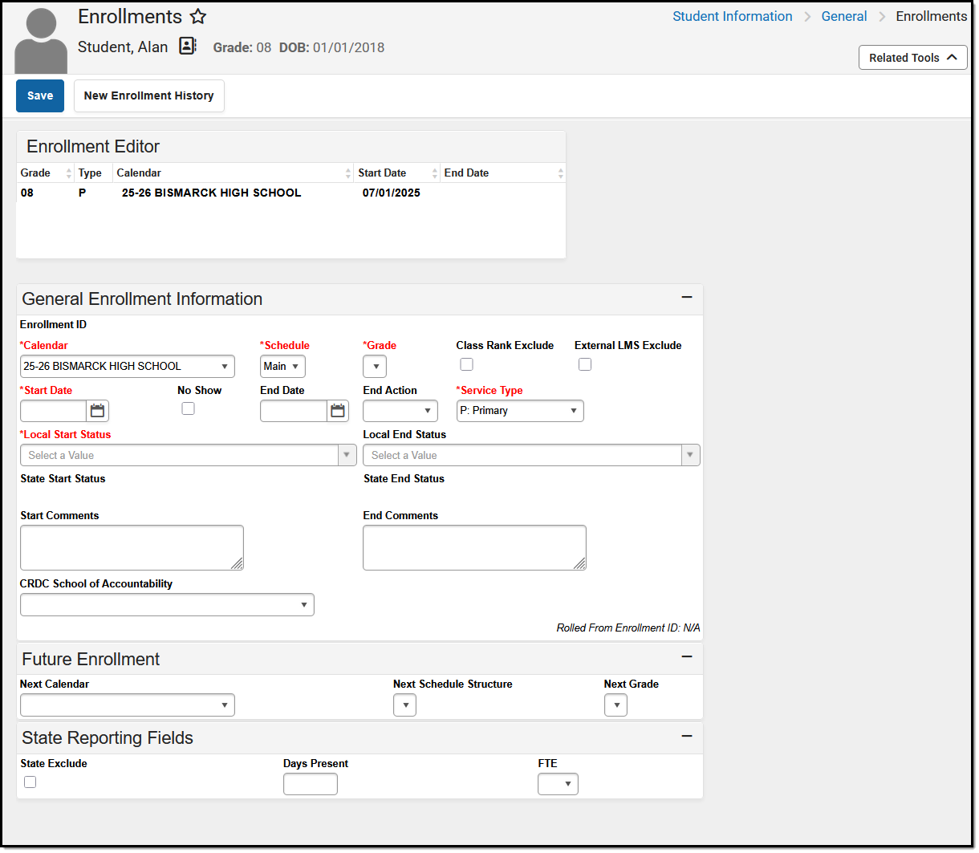Enable the No Show checkbox
979x853 pixels.
coord(188,408)
